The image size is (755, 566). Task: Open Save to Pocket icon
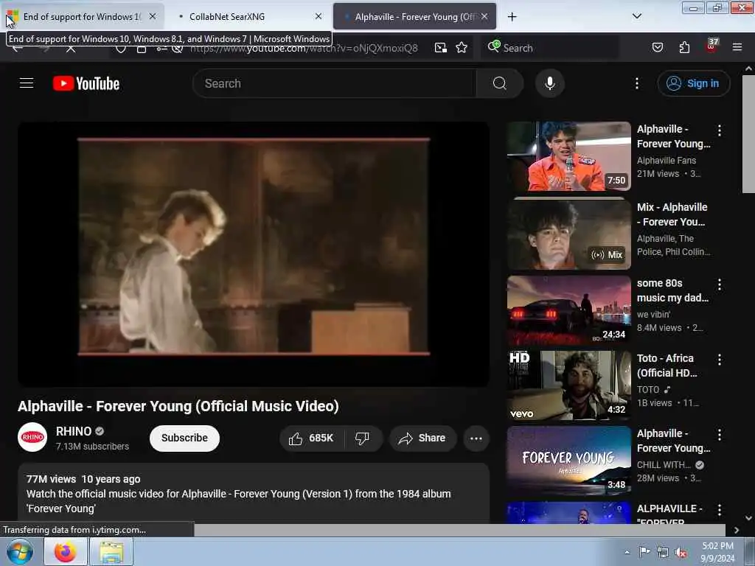[x=657, y=47]
